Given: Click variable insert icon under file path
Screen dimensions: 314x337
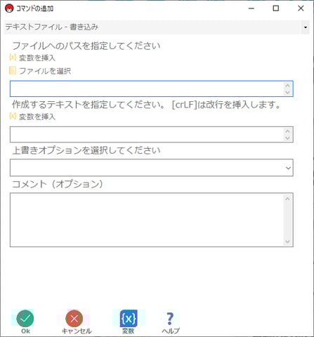Looking at the screenshot, I should pos(13,58).
